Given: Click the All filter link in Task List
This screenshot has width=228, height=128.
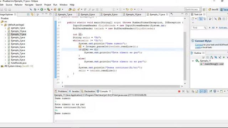Looking at the screenshot, I should [x=213, y=28].
